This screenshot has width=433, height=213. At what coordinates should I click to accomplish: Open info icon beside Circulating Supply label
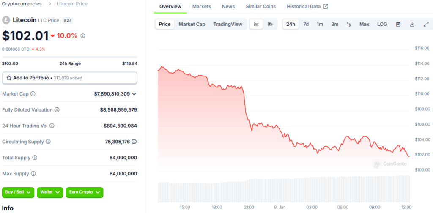(x=48, y=142)
